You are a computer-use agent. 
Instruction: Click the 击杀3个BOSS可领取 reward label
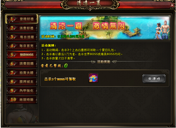[60, 79]
